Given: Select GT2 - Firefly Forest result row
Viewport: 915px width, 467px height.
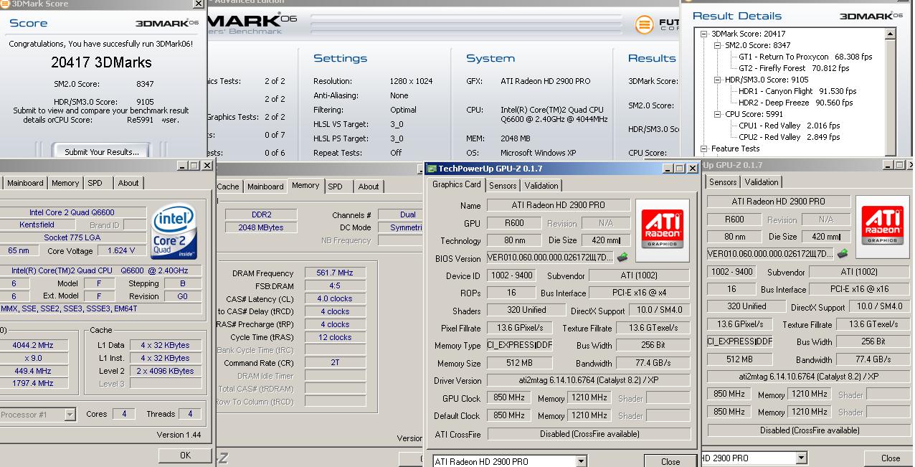Looking at the screenshot, I should tap(794, 68).
